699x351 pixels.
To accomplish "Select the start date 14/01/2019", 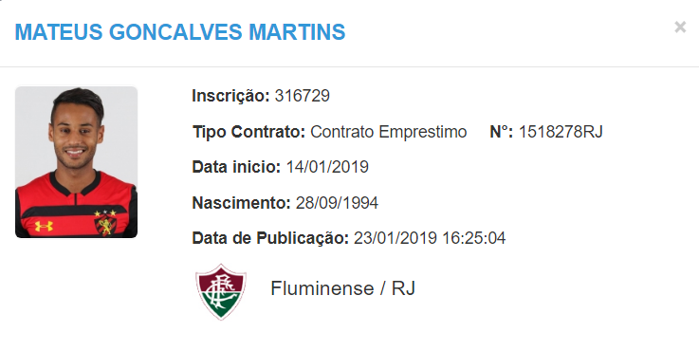I will click(327, 167).
